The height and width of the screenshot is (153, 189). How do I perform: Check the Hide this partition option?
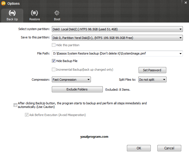pos(54,45)
